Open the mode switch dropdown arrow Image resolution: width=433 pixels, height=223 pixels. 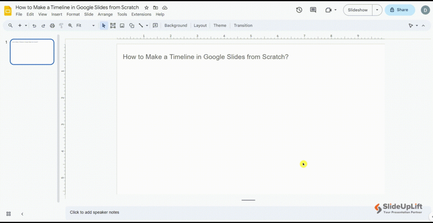[417, 26]
